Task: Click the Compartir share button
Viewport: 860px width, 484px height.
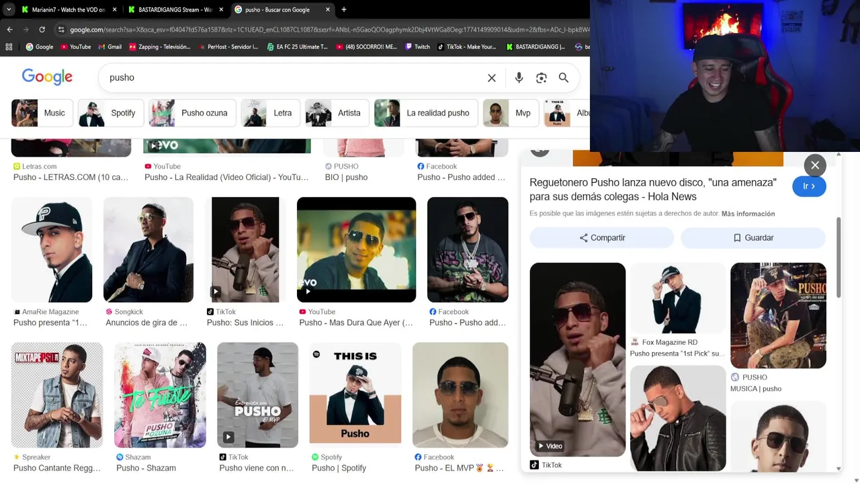Action: click(602, 238)
